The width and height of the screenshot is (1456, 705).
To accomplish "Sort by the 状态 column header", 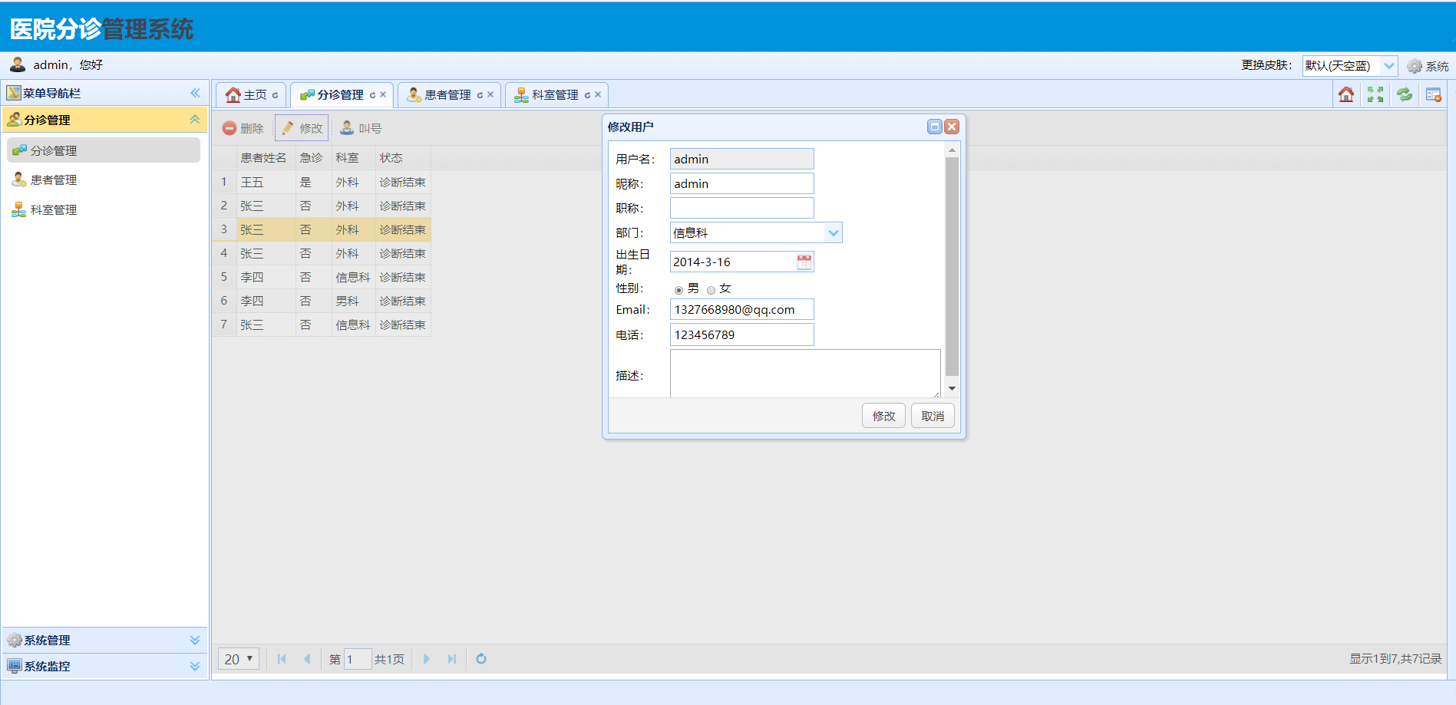I will pos(401,158).
